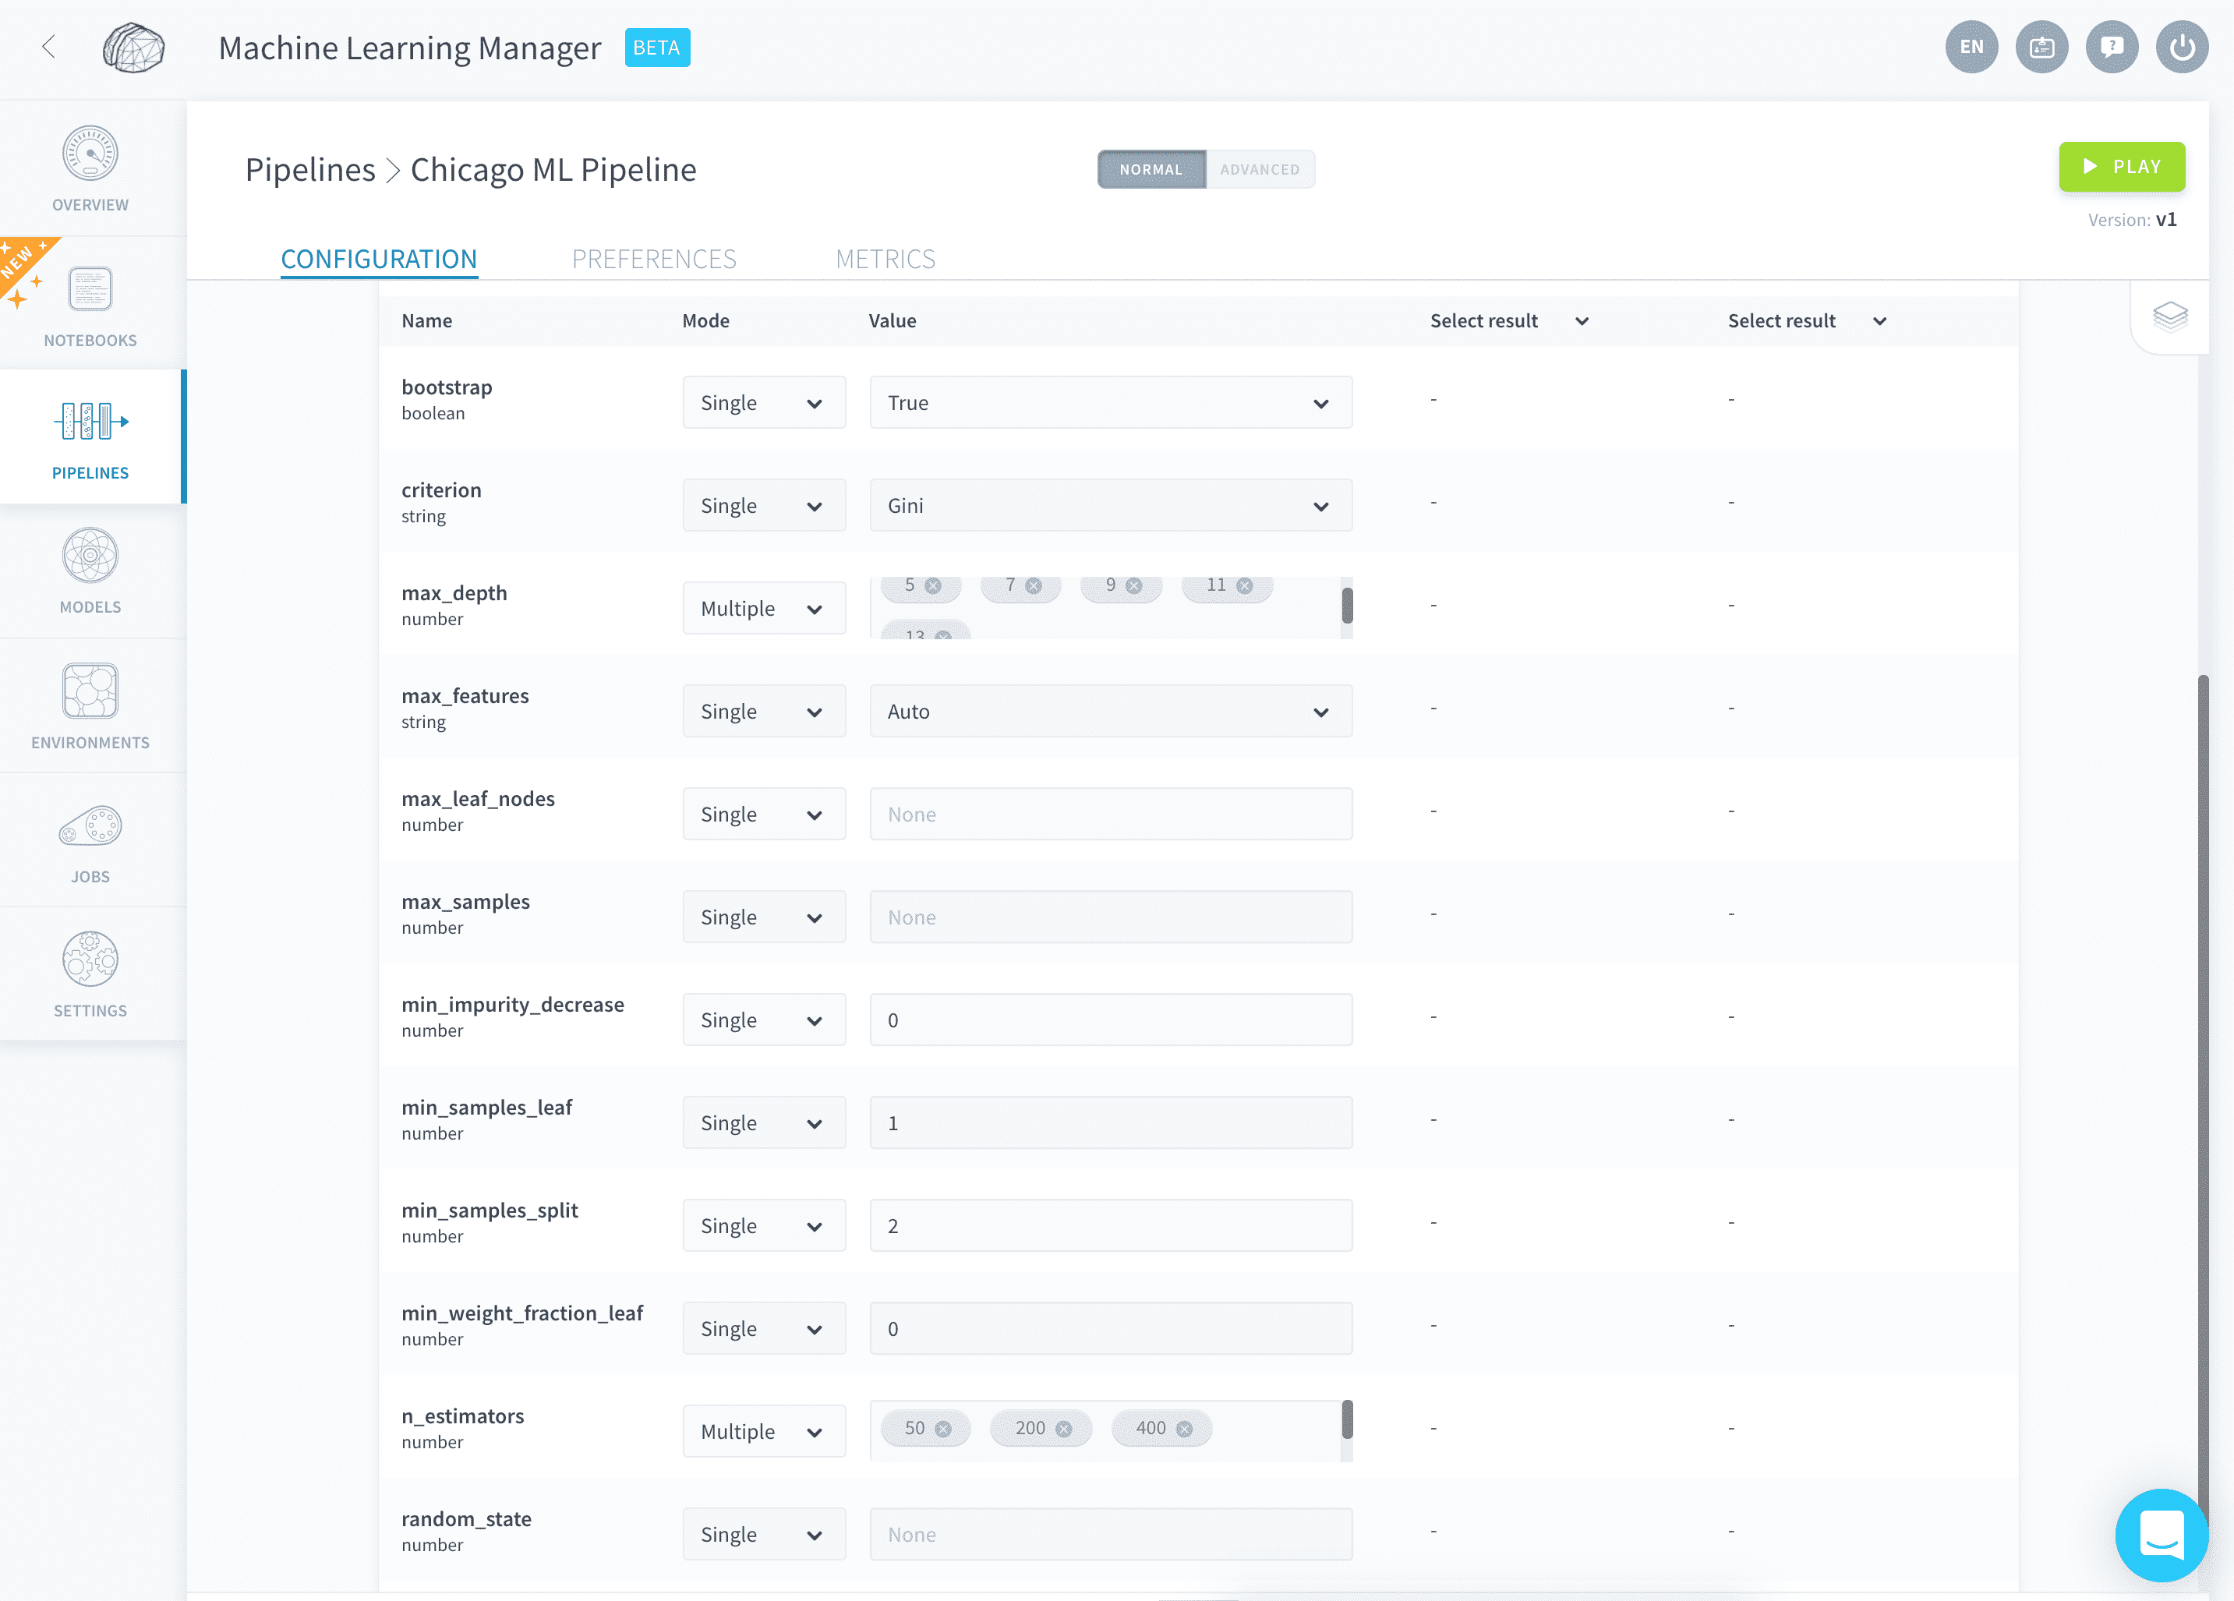Open bootstrap True value dropdown
This screenshot has height=1601, width=2234.
[x=1110, y=403]
